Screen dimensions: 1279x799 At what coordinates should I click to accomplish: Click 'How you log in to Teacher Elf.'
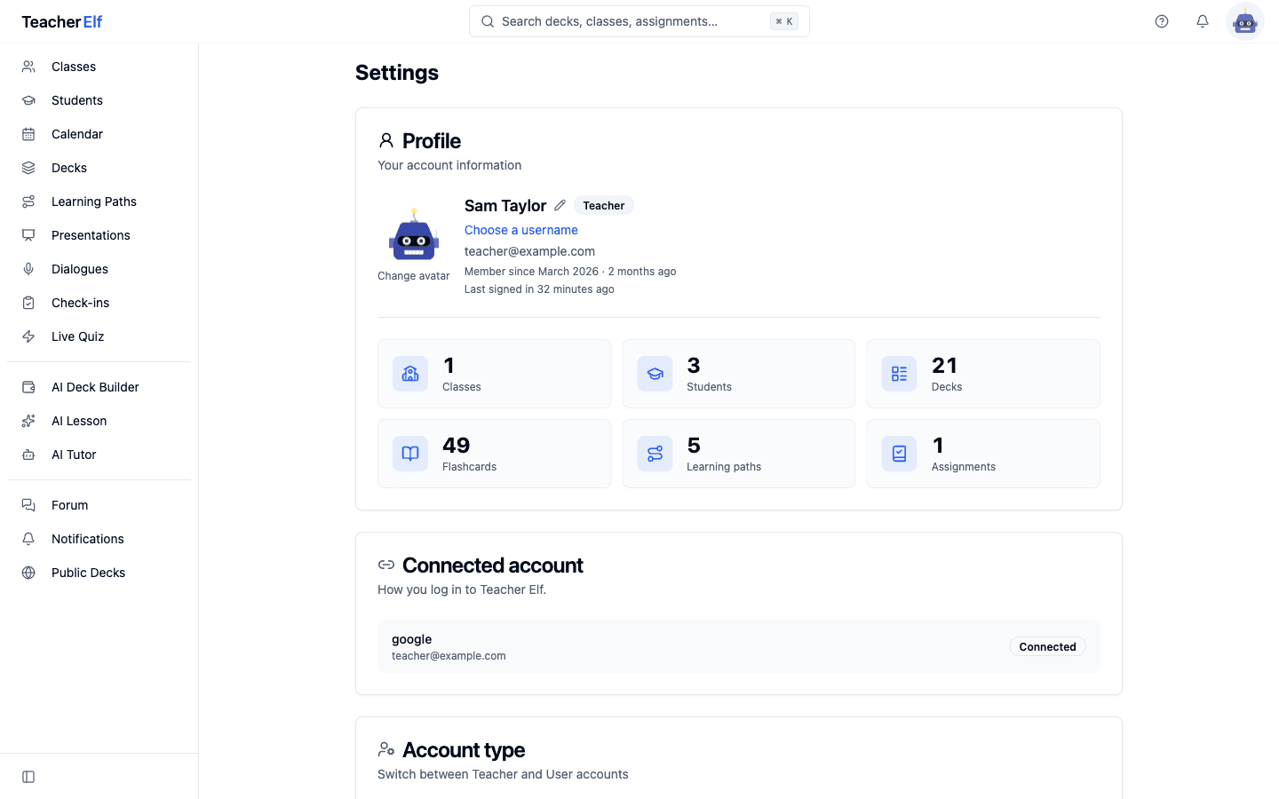[x=462, y=589]
